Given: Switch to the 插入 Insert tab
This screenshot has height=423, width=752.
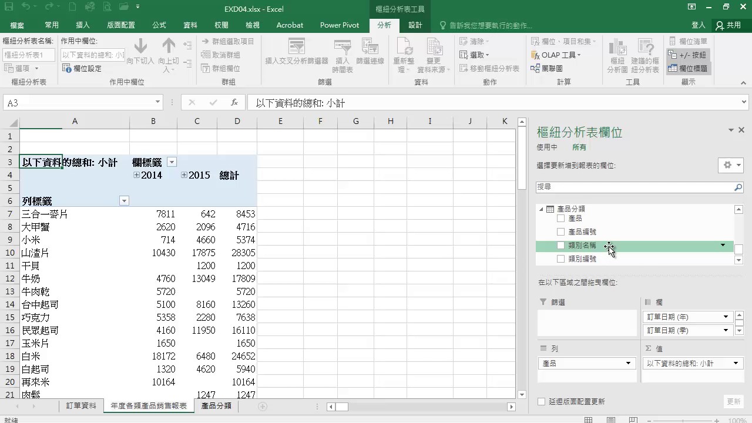Looking at the screenshot, I should click(83, 25).
